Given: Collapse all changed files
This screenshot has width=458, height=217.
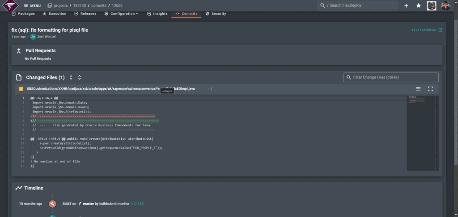Looking at the screenshot, I should tap(71, 78).
